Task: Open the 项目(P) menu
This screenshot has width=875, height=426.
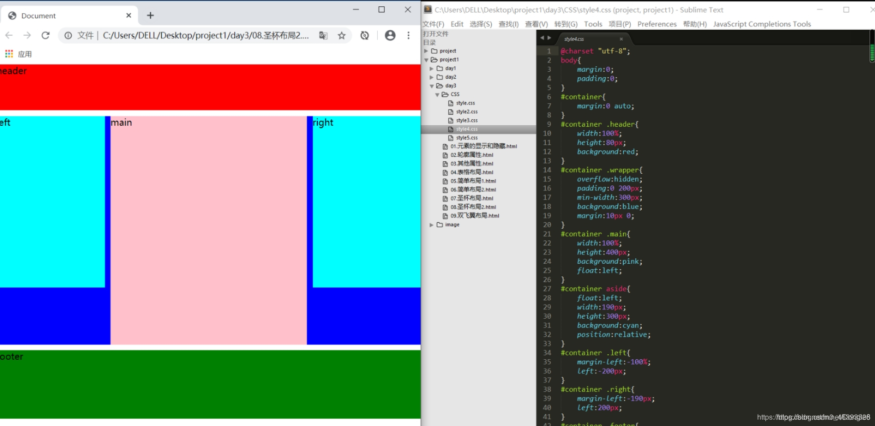Action: click(620, 24)
